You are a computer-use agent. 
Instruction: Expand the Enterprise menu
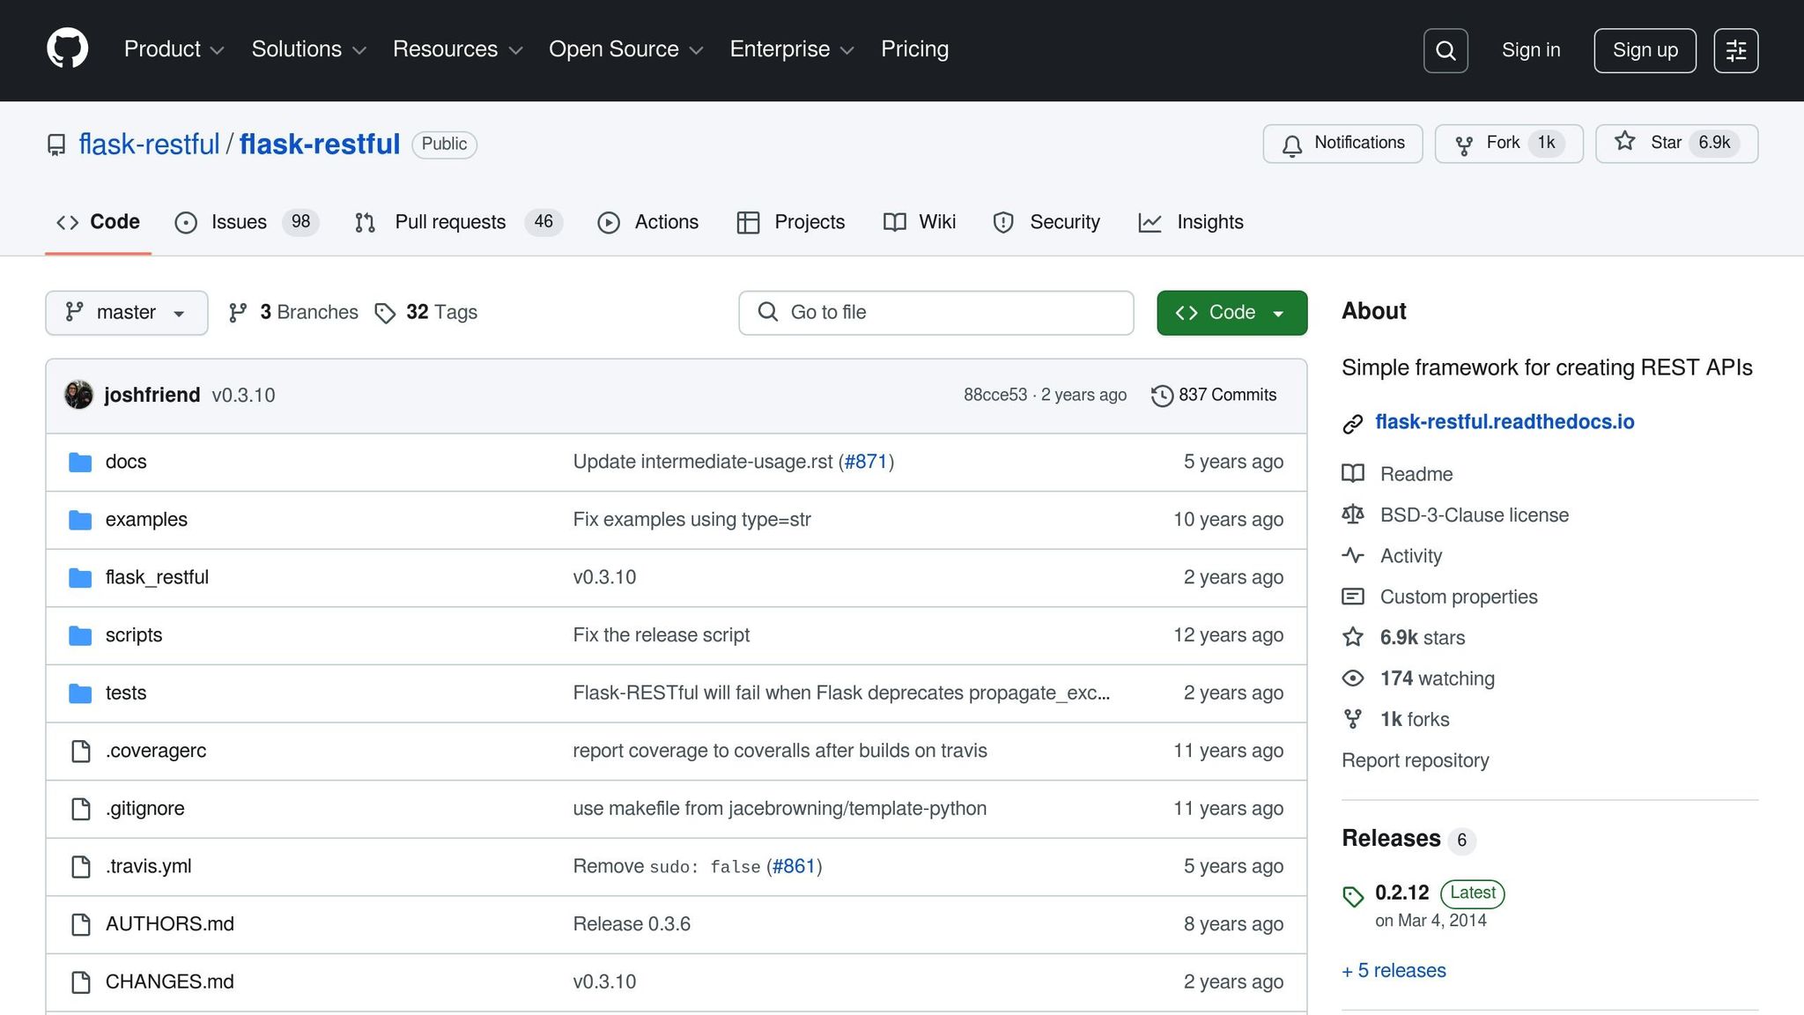pos(792,49)
